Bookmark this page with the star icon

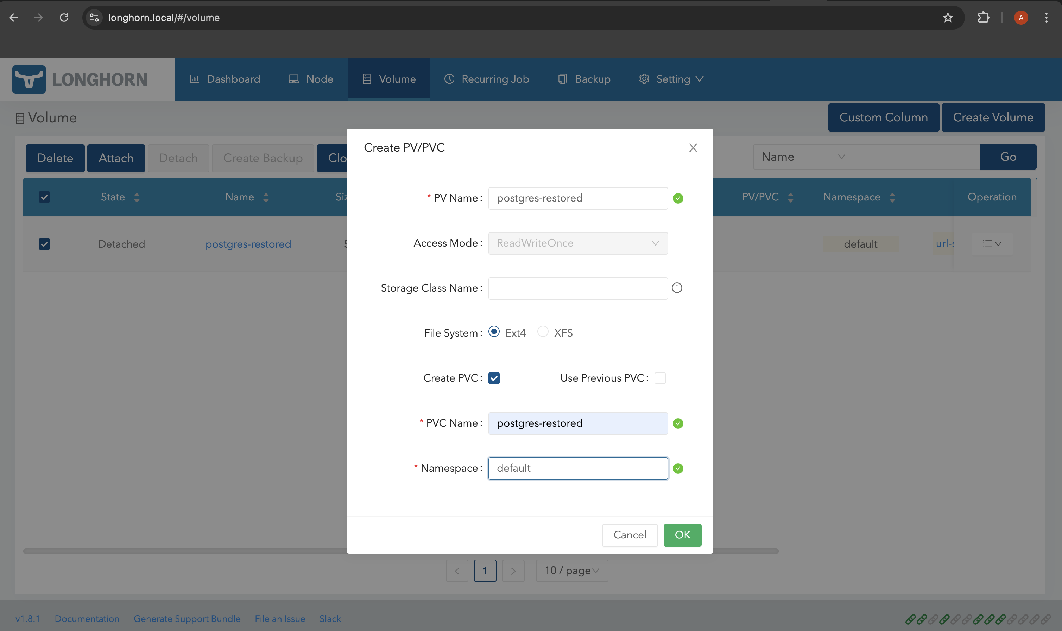(x=948, y=18)
